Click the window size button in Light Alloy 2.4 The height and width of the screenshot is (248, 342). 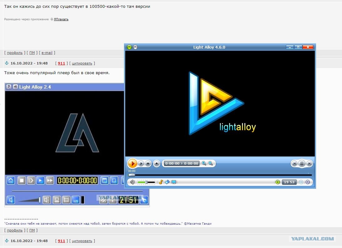pos(105,180)
